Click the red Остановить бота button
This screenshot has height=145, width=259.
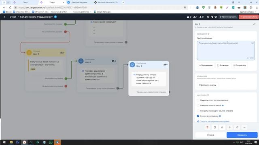point(248,17)
